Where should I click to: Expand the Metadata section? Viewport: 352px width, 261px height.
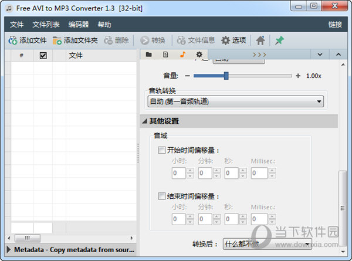pyautogui.click(x=9, y=249)
